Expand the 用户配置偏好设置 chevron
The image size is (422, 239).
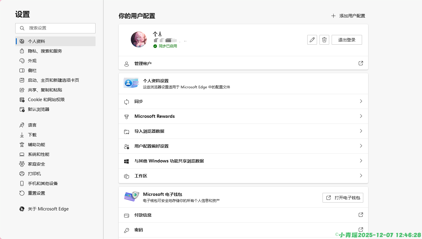click(x=361, y=146)
